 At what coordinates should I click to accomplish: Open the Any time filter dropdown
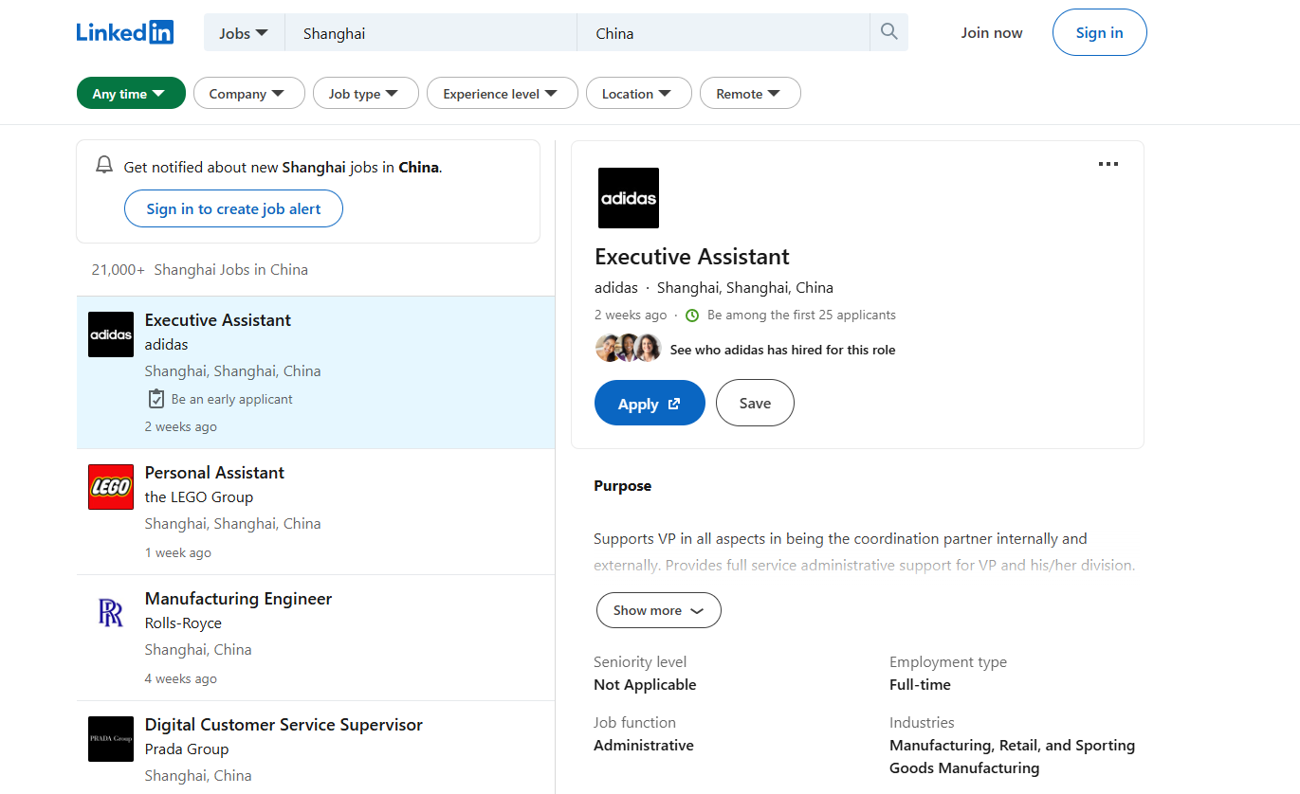point(130,93)
